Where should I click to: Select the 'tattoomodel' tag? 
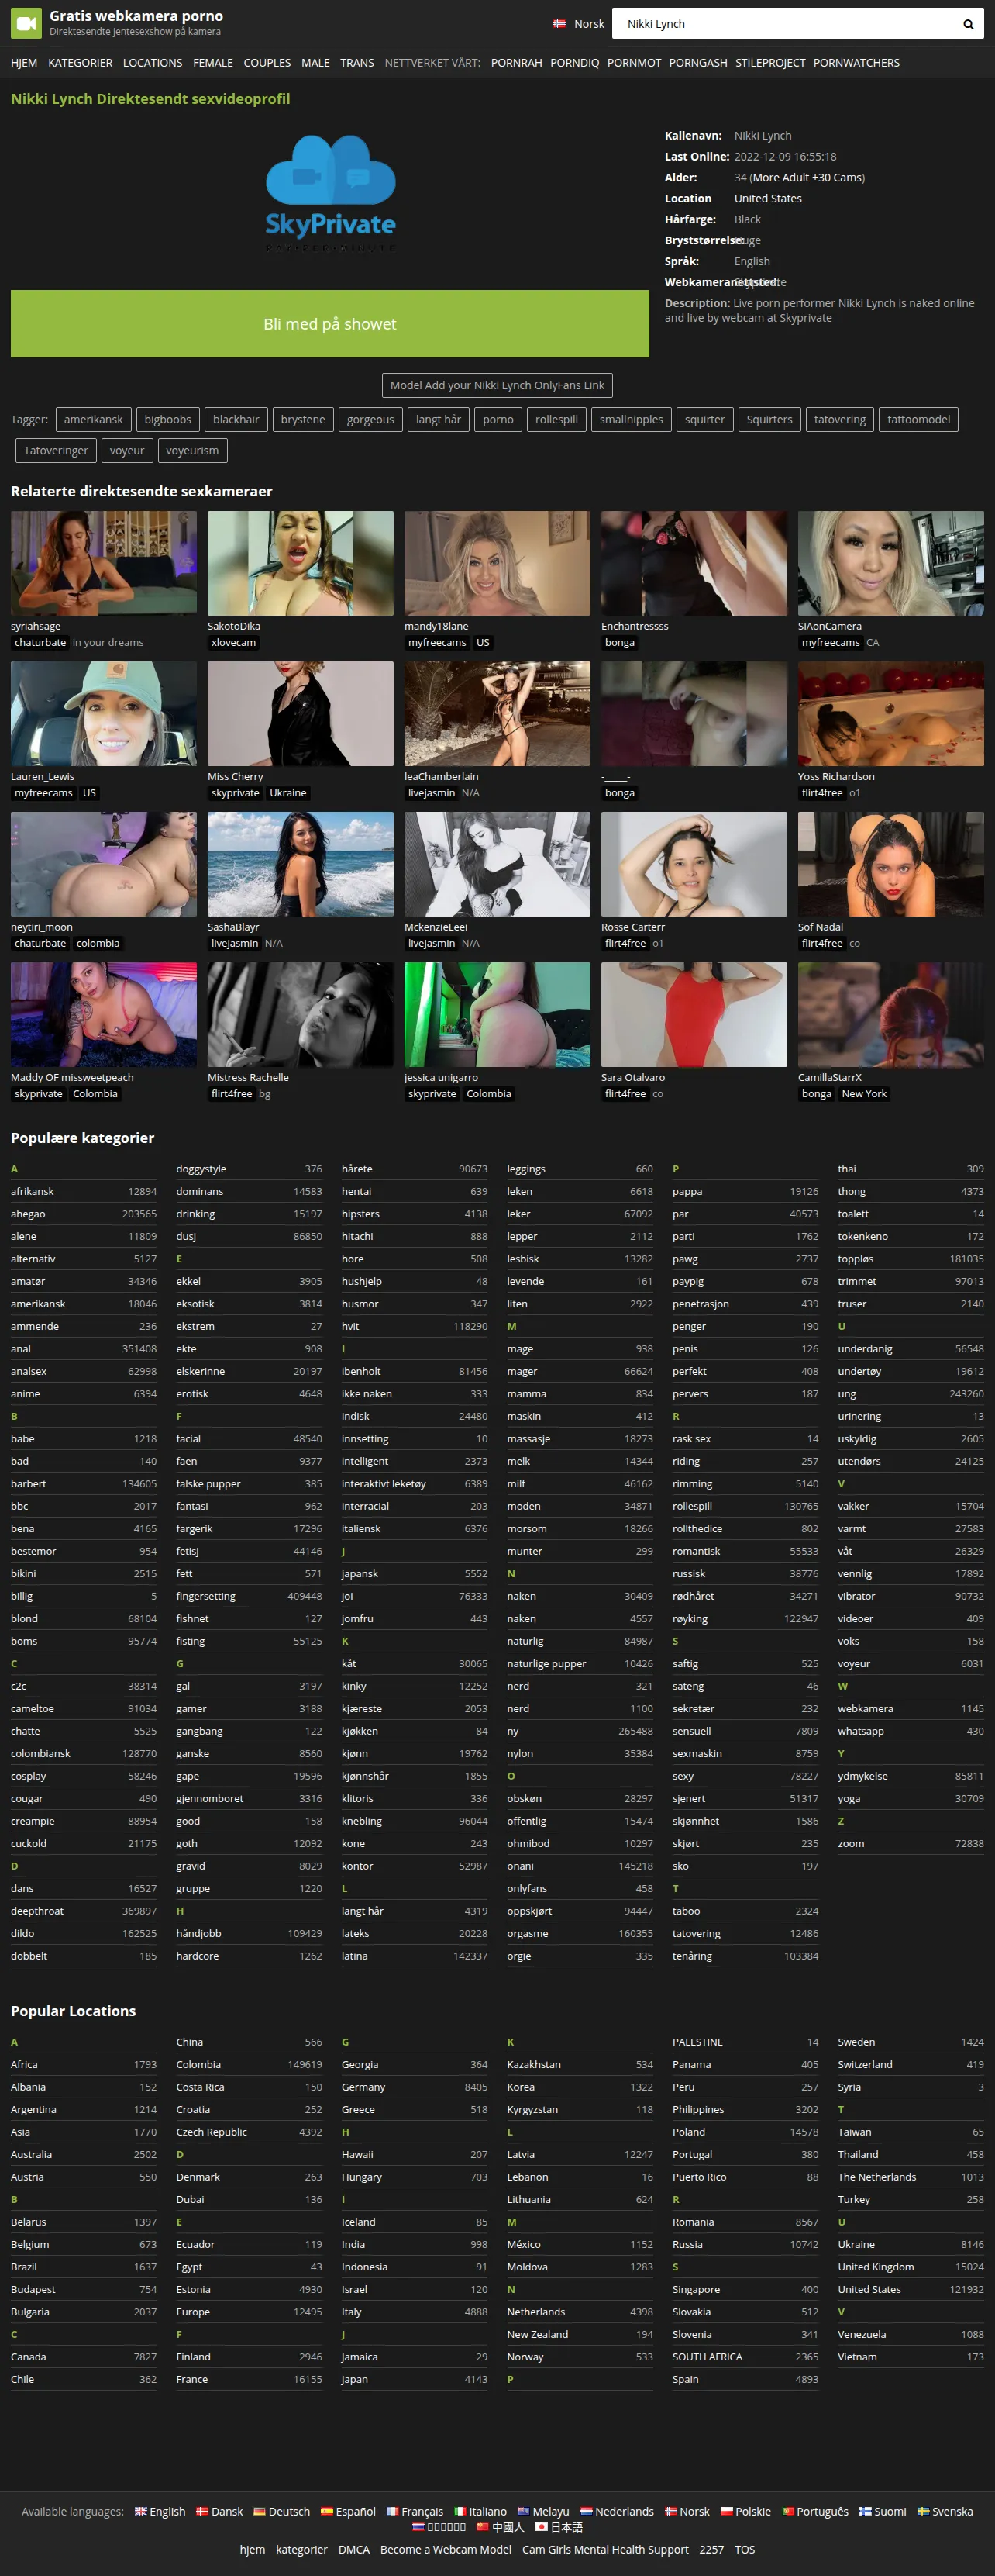point(919,420)
